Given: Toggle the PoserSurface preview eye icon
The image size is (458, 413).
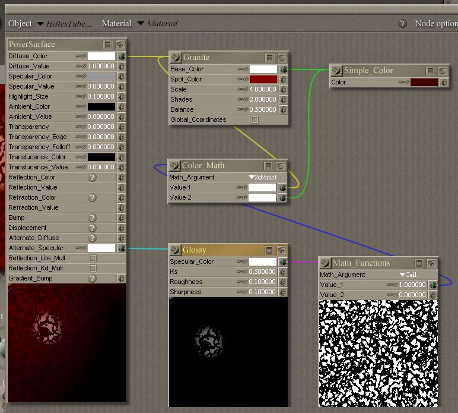Looking at the screenshot, I should 120,45.
